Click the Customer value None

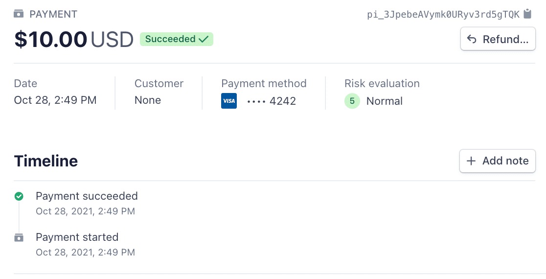pyautogui.click(x=148, y=100)
